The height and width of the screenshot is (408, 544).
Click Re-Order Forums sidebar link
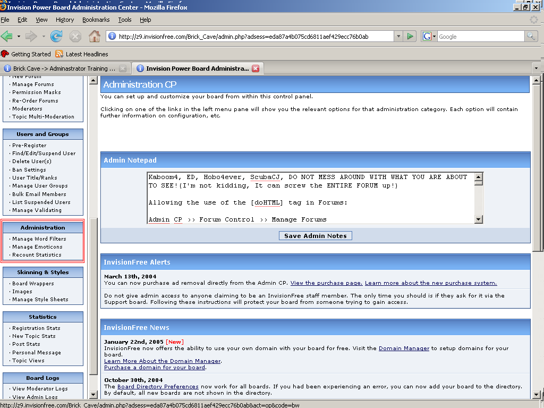35,100
